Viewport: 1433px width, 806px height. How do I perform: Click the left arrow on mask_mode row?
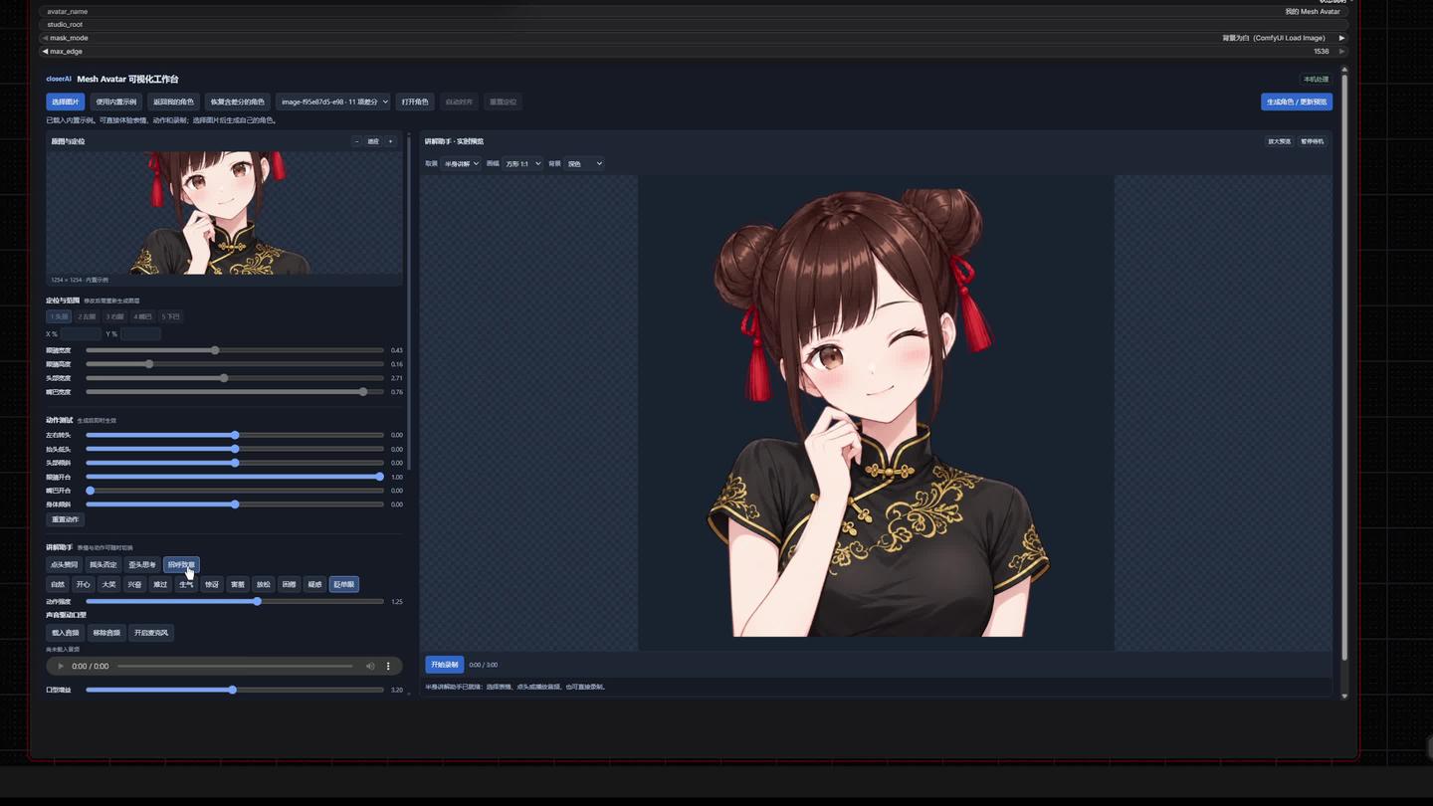pos(45,38)
